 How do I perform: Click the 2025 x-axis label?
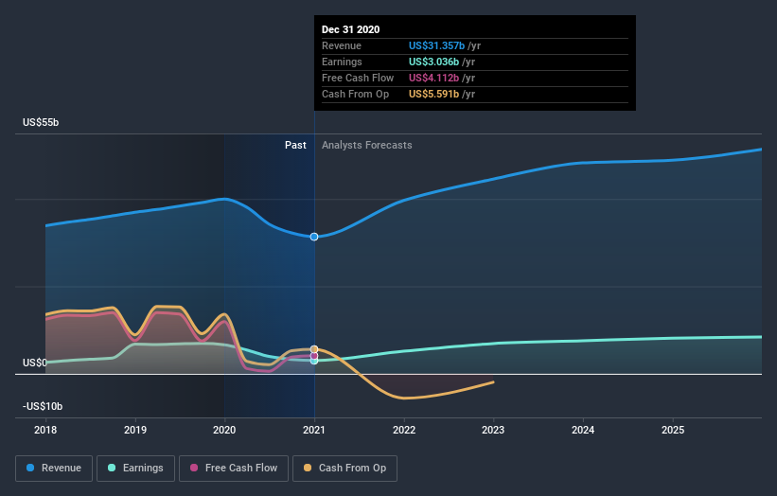[x=673, y=430]
